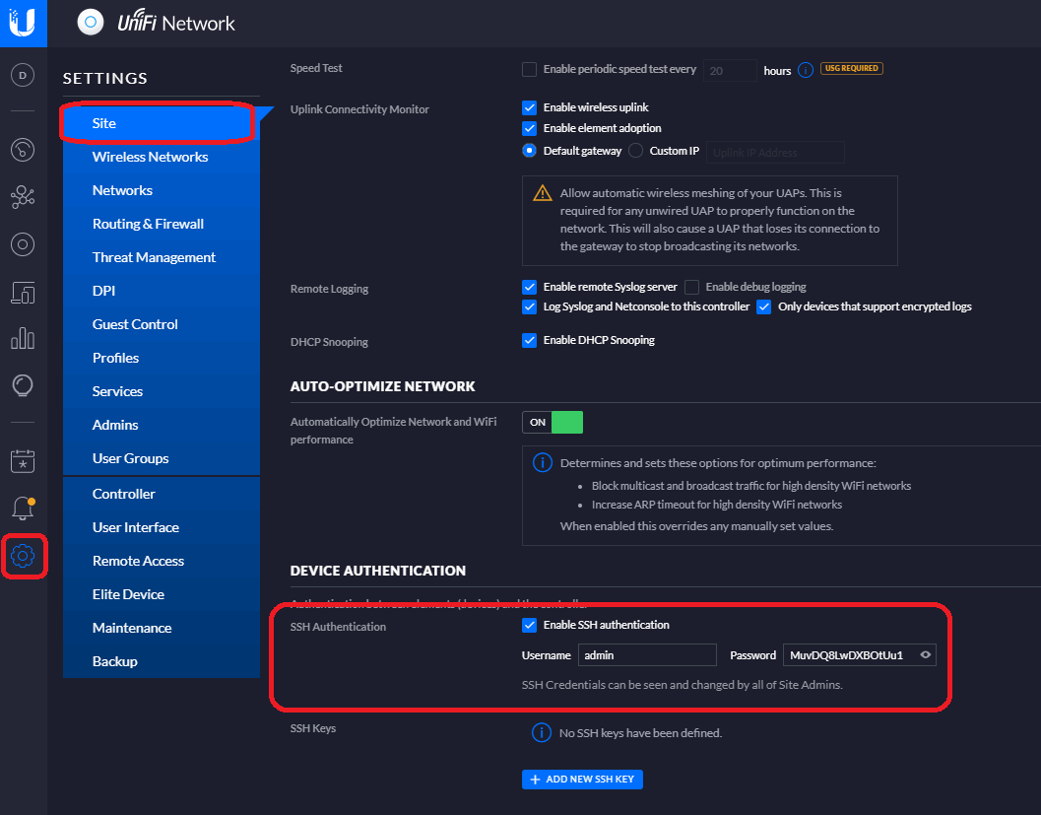Open the topology map nodes icon
The height and width of the screenshot is (815, 1041).
(x=23, y=197)
